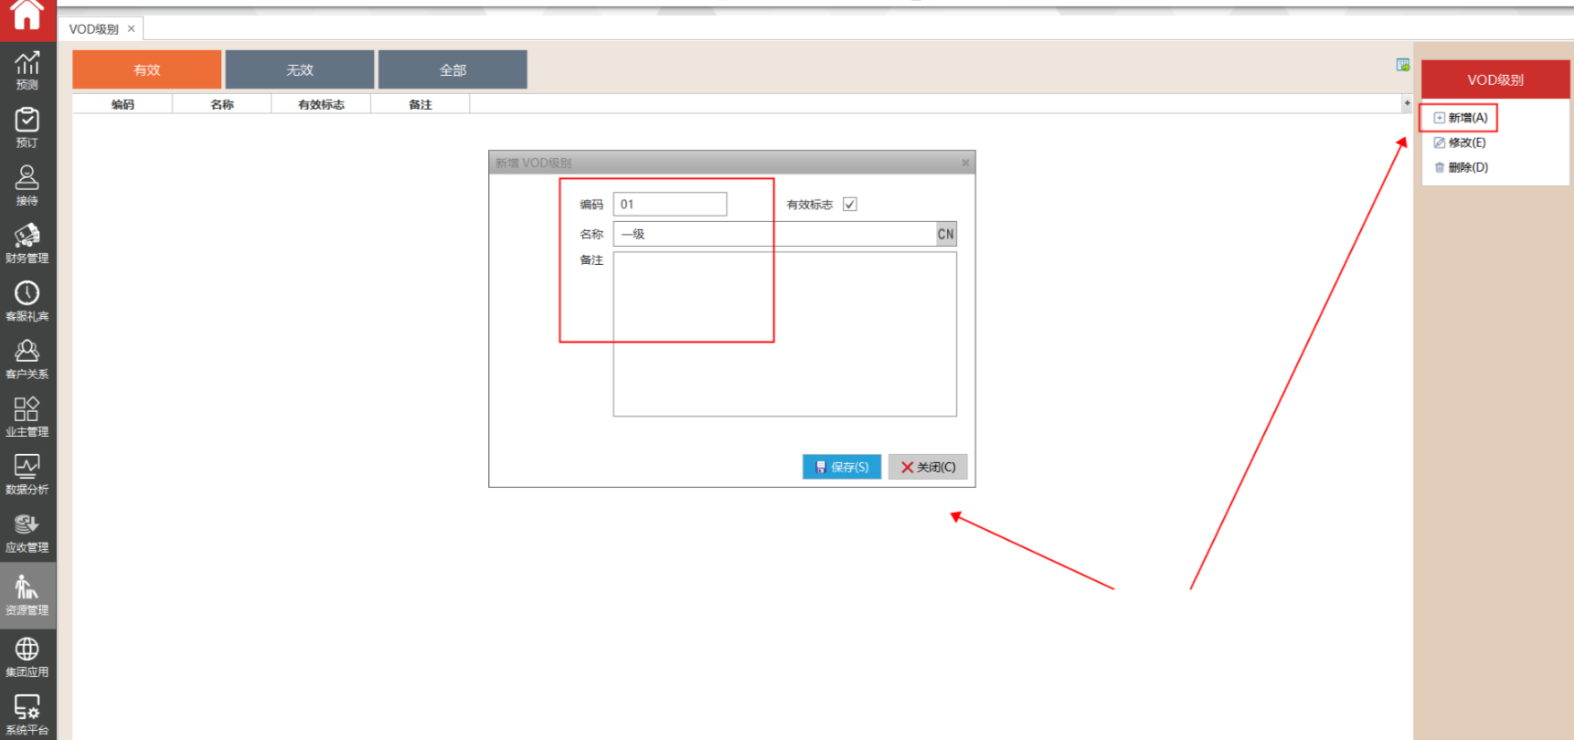Image resolution: width=1574 pixels, height=740 pixels.
Task: Click the 编码 input field
Action: pos(670,204)
